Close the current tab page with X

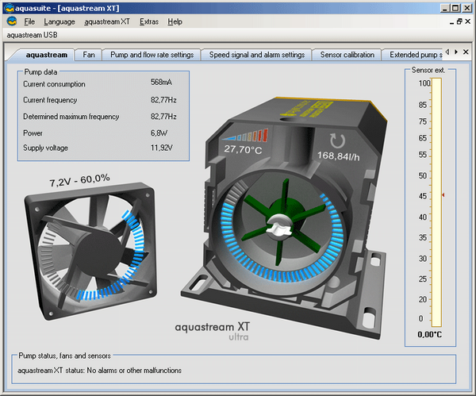click(x=466, y=52)
